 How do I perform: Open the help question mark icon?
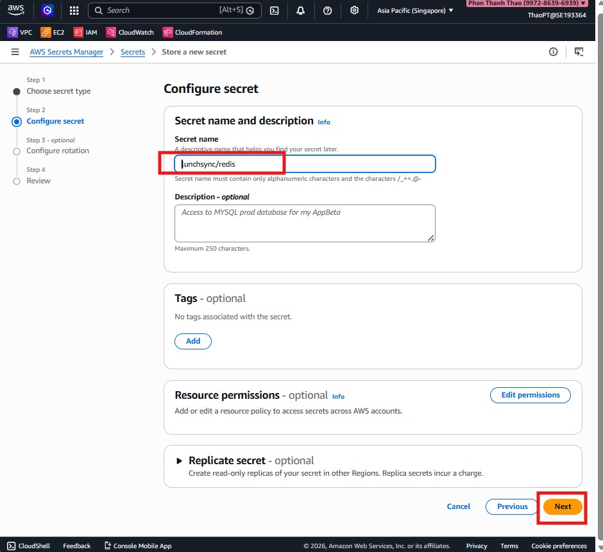[x=328, y=10]
